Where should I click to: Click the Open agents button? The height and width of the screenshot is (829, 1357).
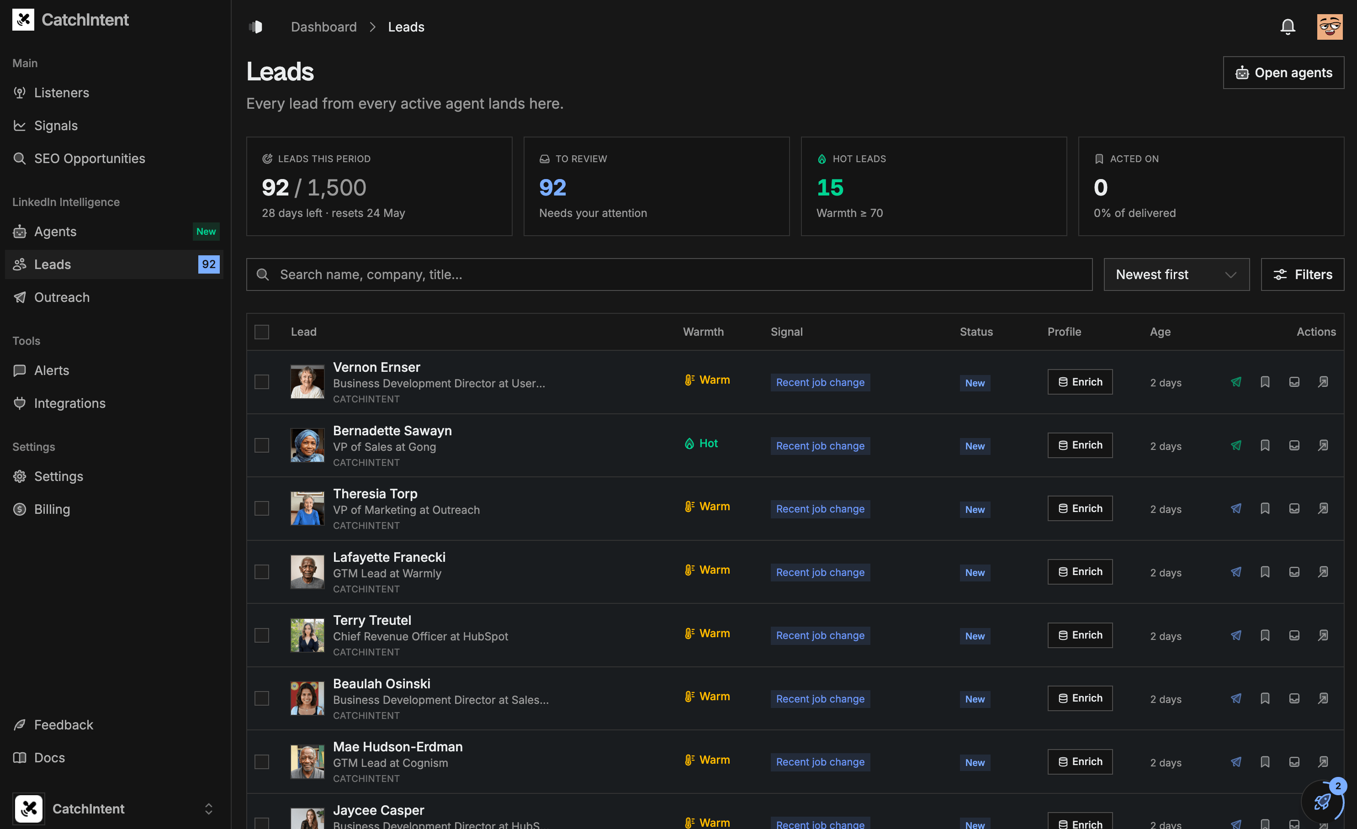coord(1283,72)
